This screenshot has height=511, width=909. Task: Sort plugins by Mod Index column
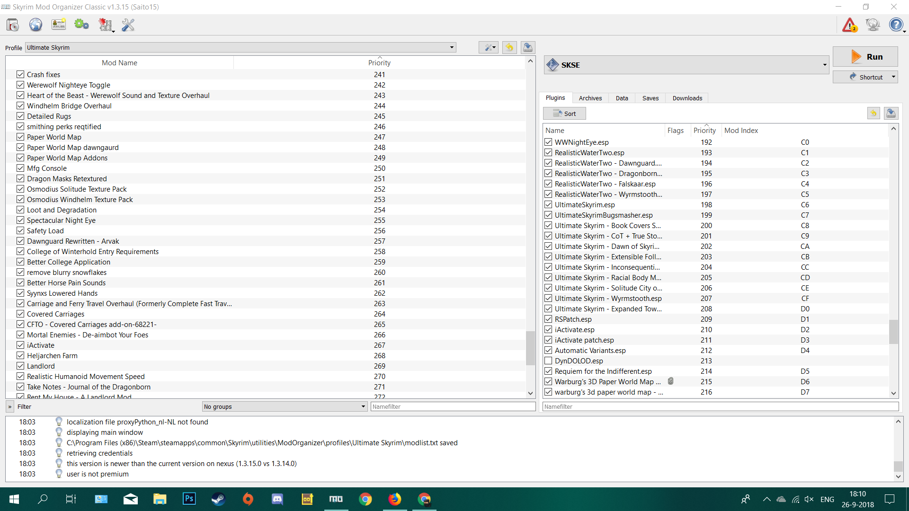click(805, 131)
